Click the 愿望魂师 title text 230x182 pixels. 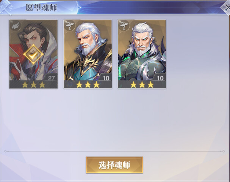pos(41,8)
